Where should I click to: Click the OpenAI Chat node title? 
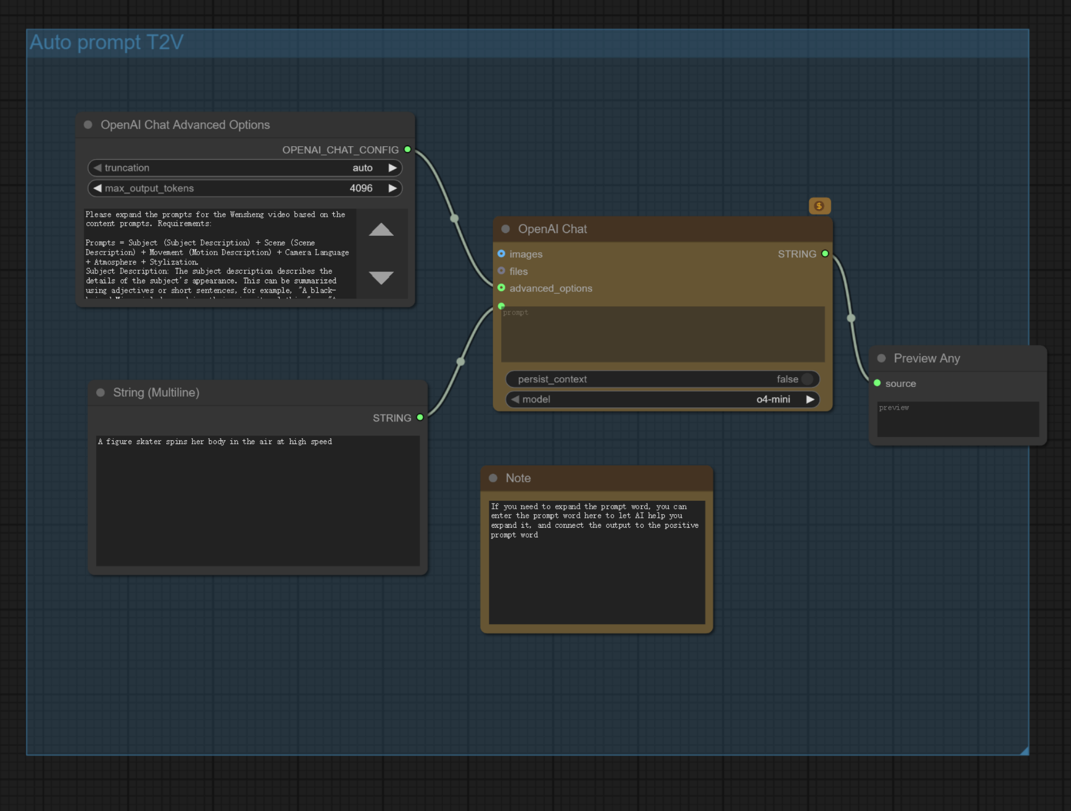tap(553, 229)
